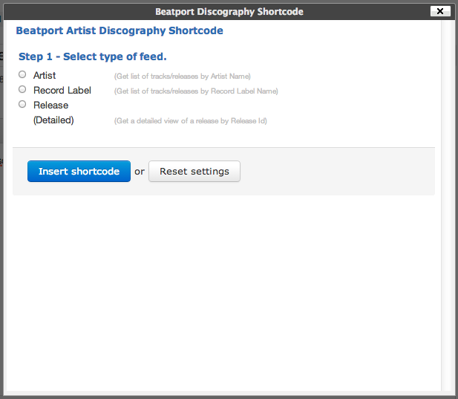The image size is (458, 399).
Task: Click the "by Release Id" hint text
Action: 245,121
